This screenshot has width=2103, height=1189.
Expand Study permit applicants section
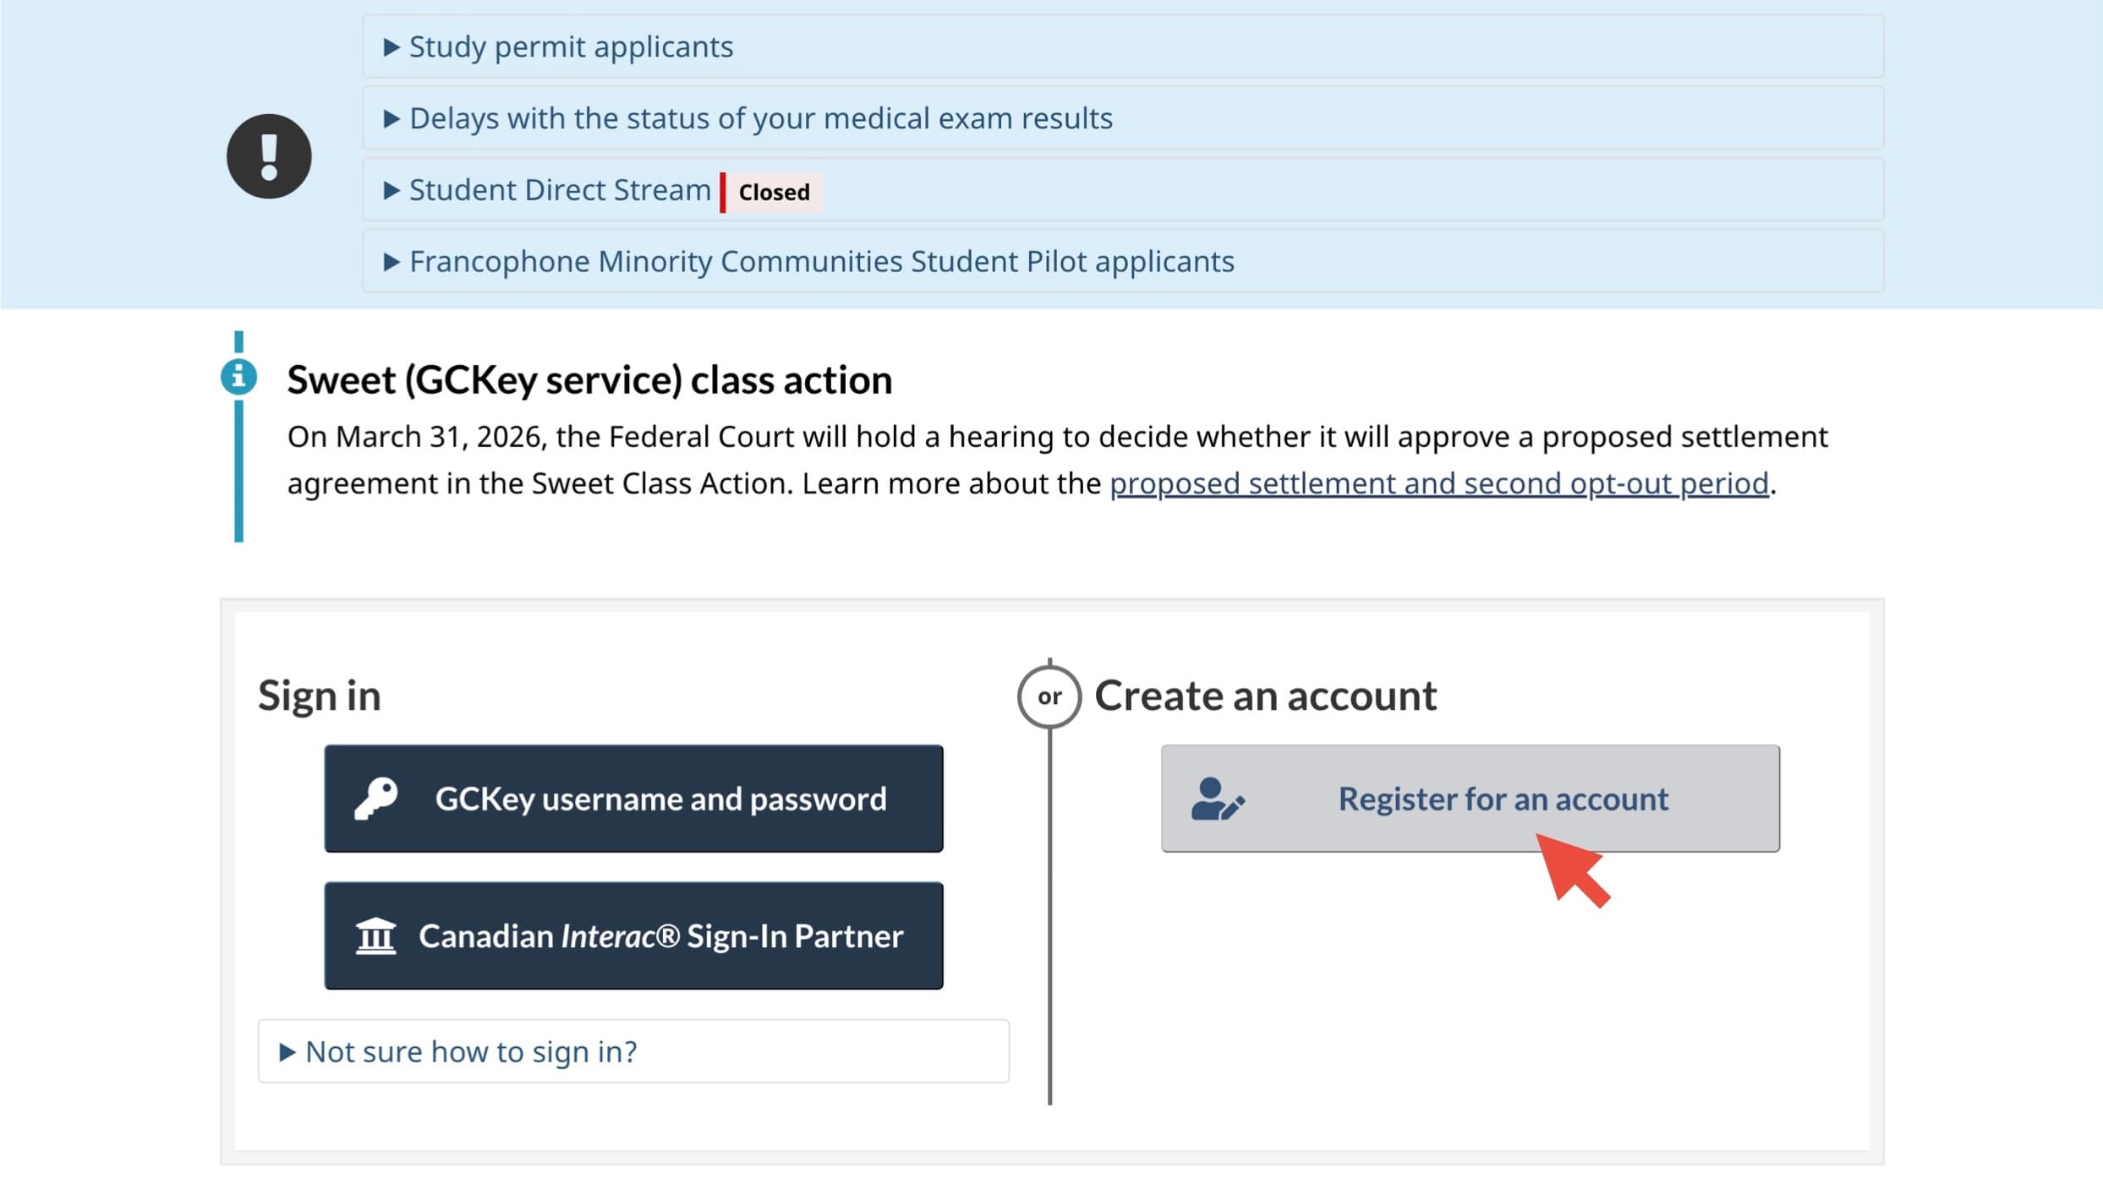point(571,47)
